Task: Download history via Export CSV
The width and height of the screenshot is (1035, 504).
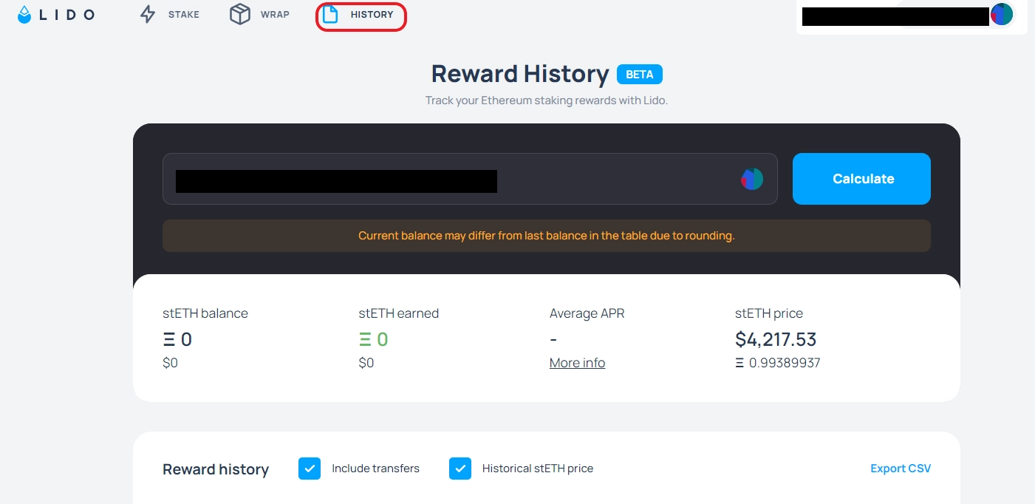Action: 901,469
